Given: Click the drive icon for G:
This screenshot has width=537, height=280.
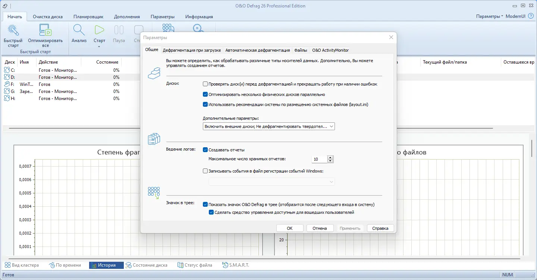Looking at the screenshot, I should [x=7, y=91].
